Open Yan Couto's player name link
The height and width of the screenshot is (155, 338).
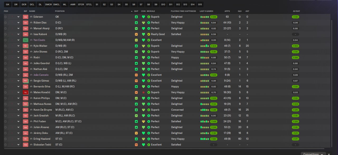39,40
